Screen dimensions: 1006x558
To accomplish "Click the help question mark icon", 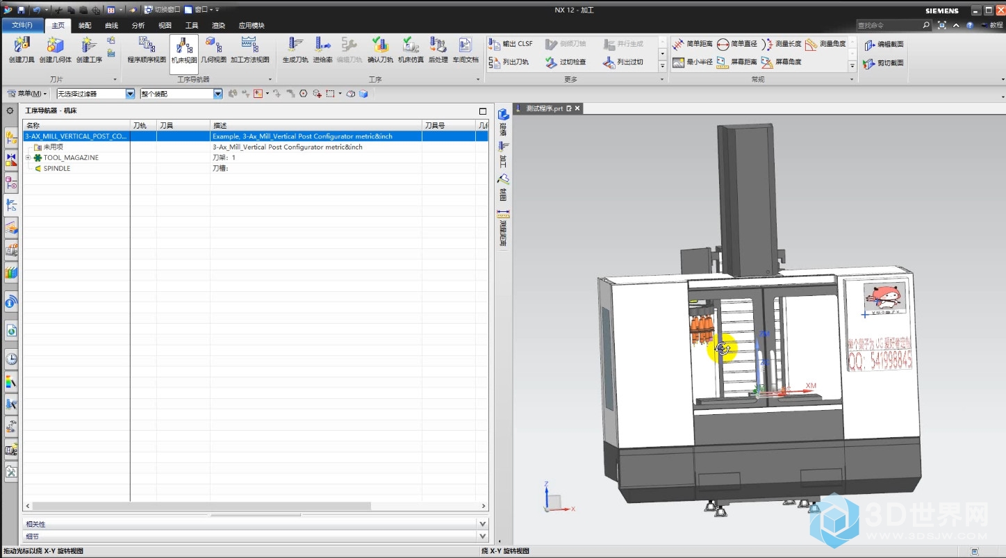I will click(x=970, y=25).
